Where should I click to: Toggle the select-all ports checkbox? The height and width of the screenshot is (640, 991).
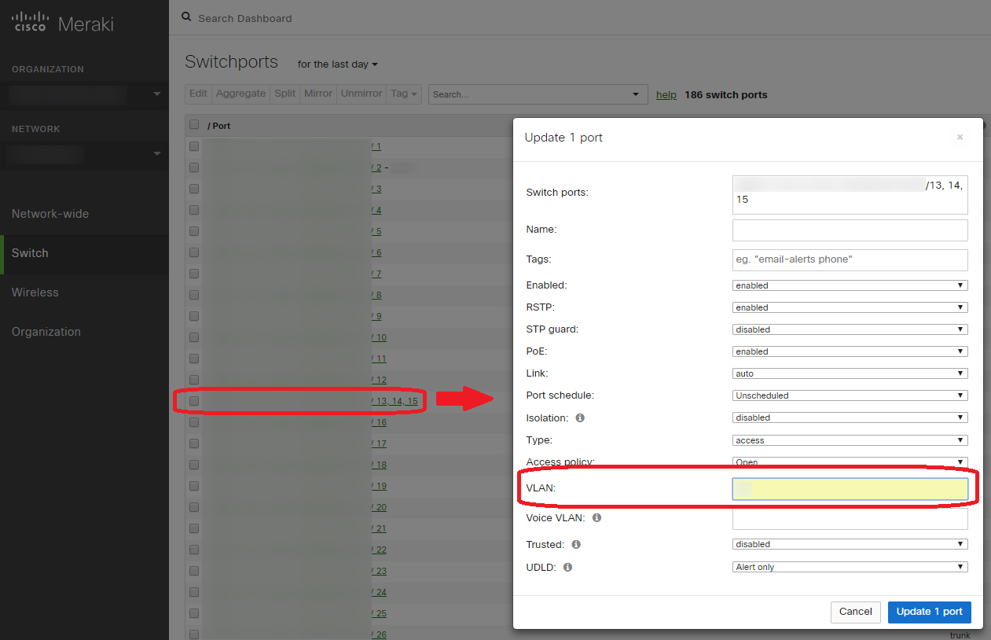tap(194, 125)
